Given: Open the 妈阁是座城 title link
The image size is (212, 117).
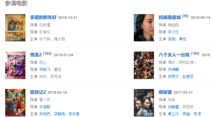Looking at the screenshot, I should [170, 17].
